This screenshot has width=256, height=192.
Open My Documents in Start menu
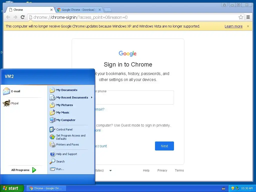[x=71, y=90]
